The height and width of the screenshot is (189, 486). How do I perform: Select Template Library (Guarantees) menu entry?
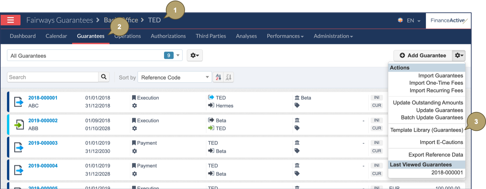click(x=426, y=130)
